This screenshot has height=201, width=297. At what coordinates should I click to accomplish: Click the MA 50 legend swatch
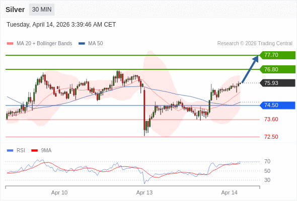(82, 44)
